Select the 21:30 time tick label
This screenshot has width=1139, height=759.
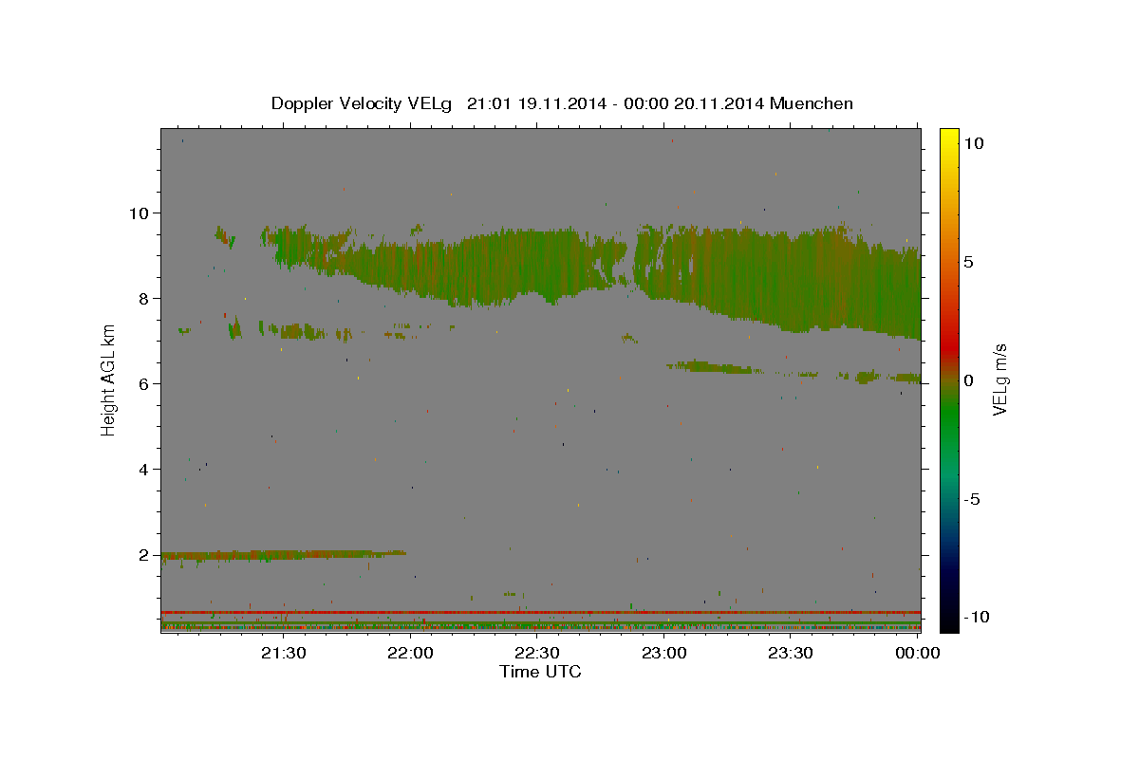283,652
